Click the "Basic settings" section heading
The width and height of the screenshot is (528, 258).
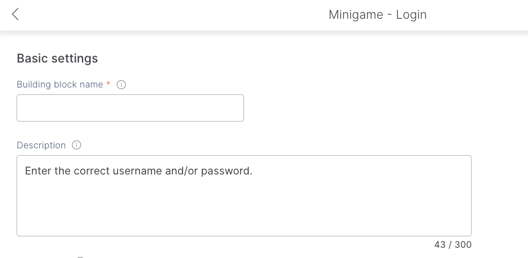[x=57, y=59]
